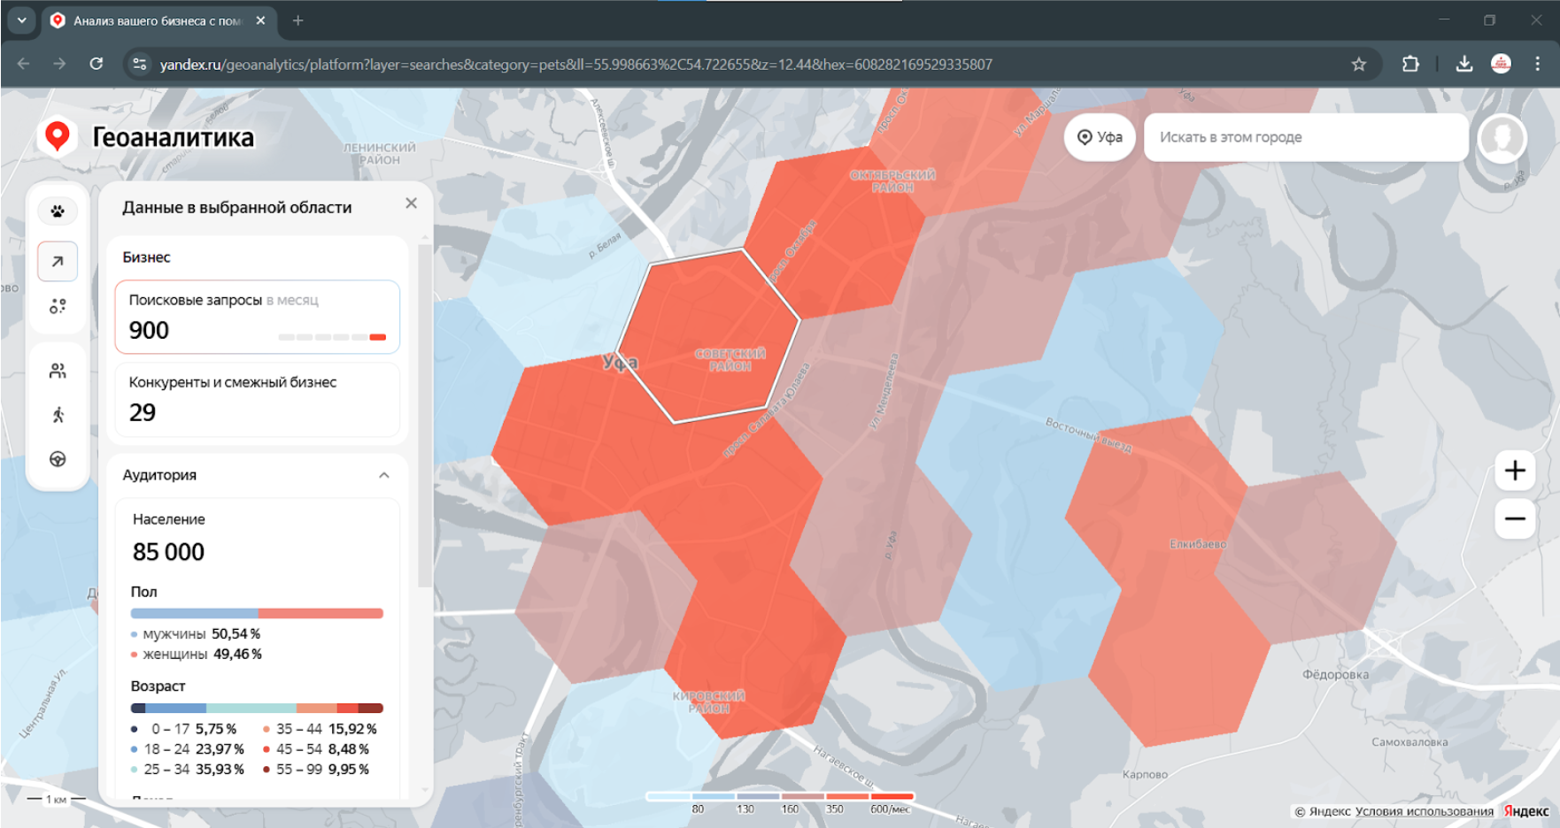Select the car traffic steering wheel icon
The image size is (1560, 828).
58,459
